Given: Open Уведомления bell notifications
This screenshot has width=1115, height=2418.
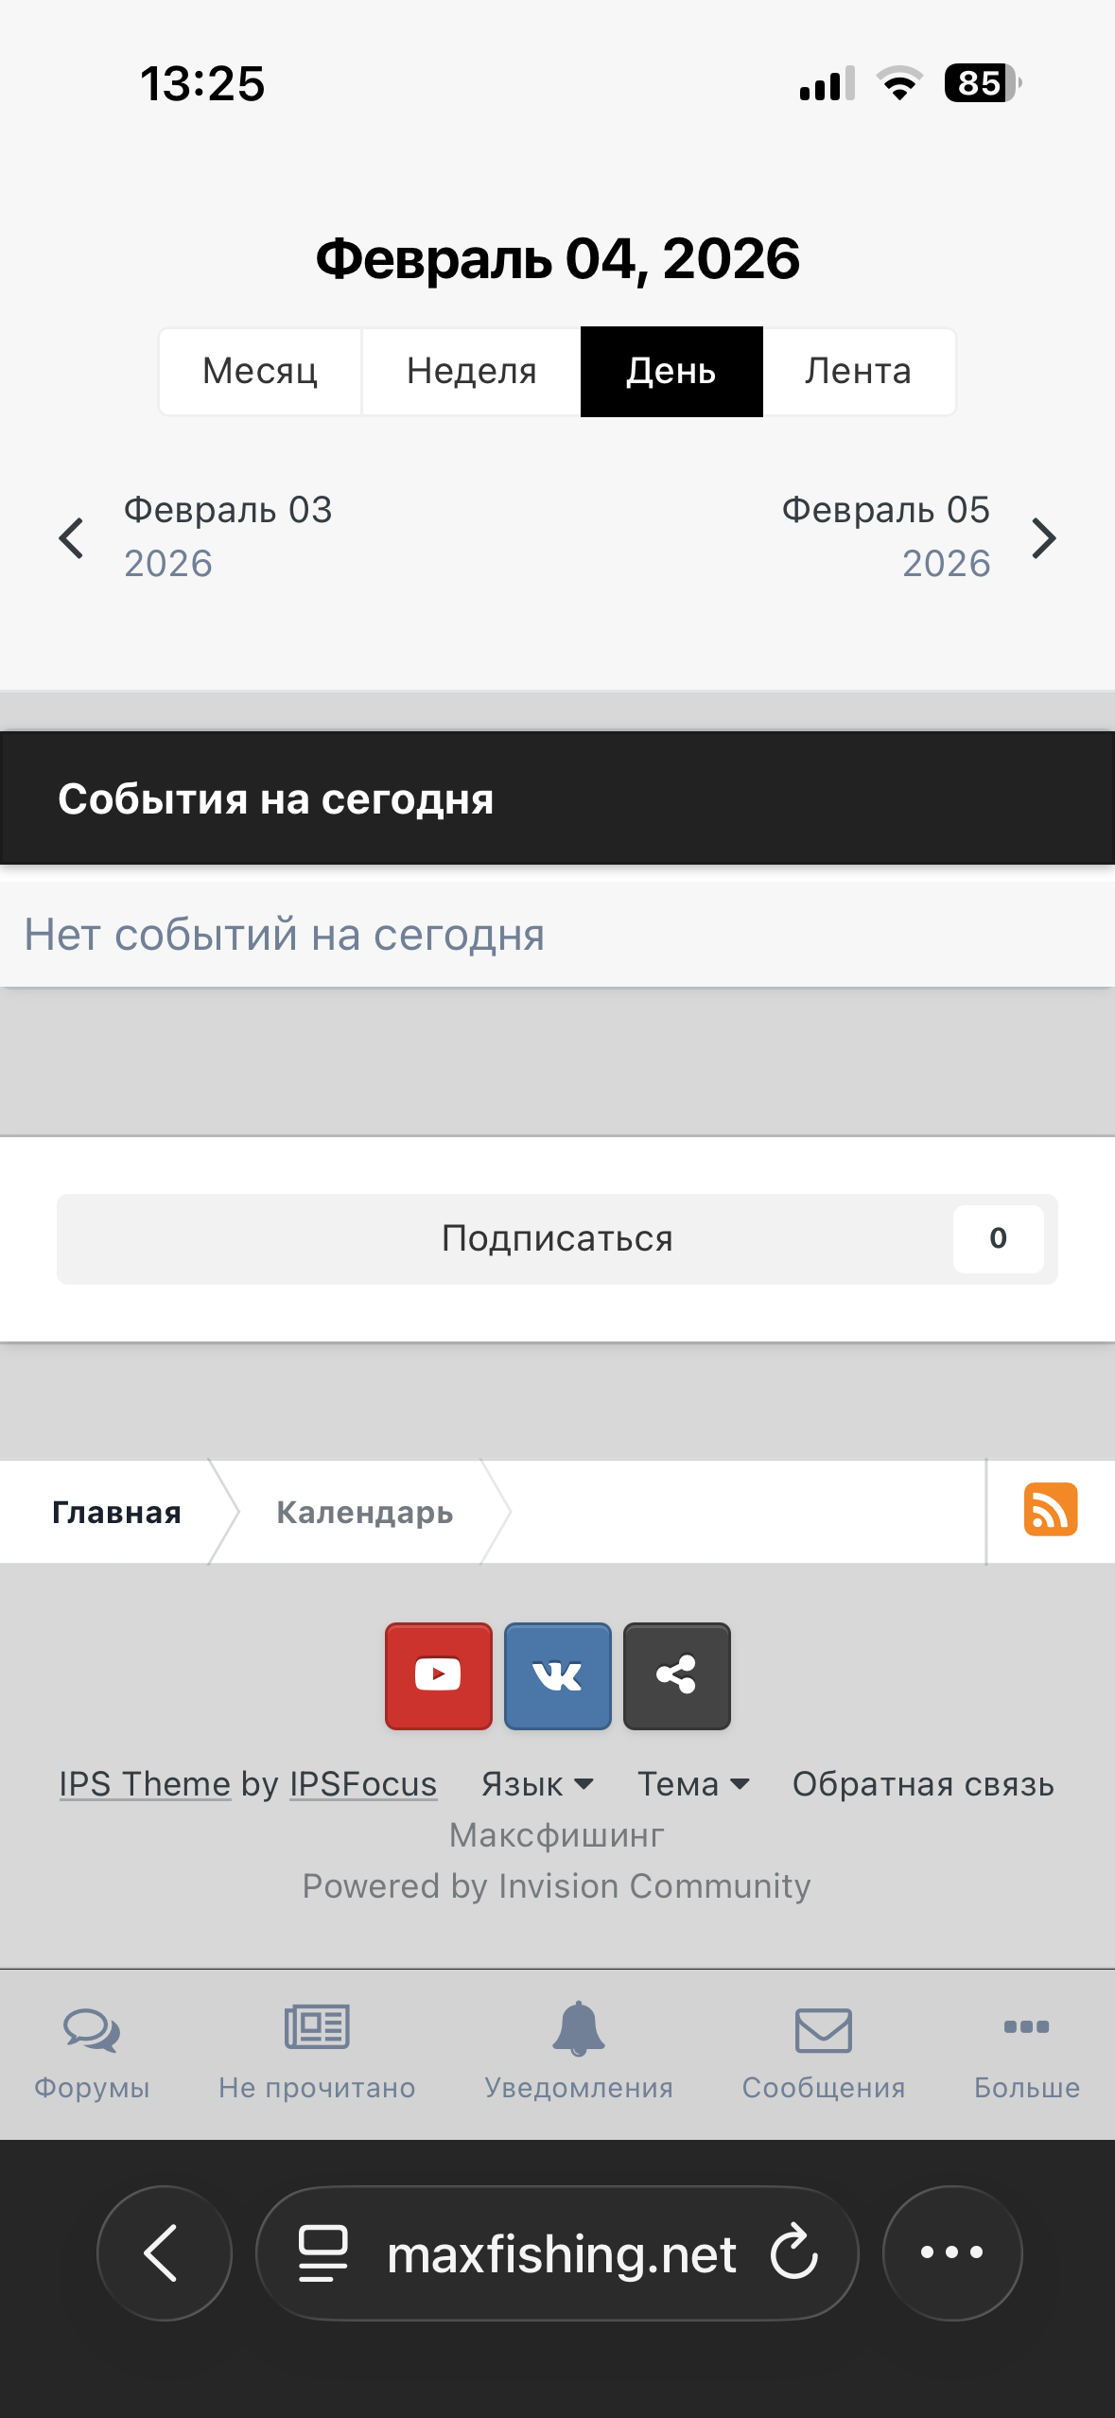Looking at the screenshot, I should click(x=579, y=2050).
